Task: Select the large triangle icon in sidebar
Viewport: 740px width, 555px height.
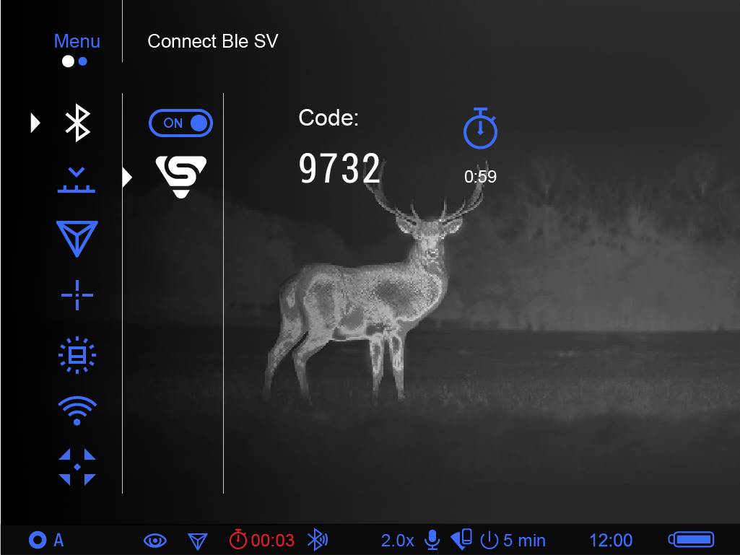Action: point(77,238)
